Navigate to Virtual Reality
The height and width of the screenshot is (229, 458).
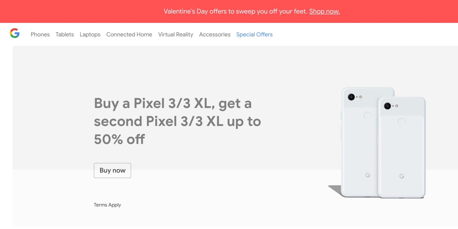click(x=175, y=35)
